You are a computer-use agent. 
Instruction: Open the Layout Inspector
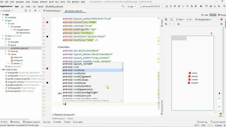[218, 122]
